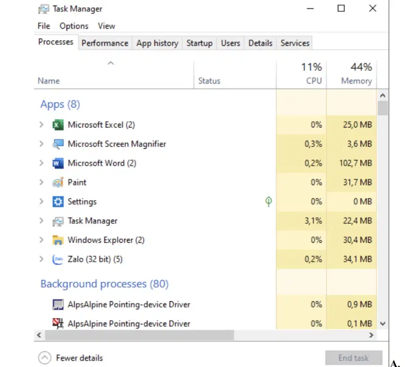405x367 pixels.
Task: Click the horizontal scrollbar left arrow
Action: 39,335
